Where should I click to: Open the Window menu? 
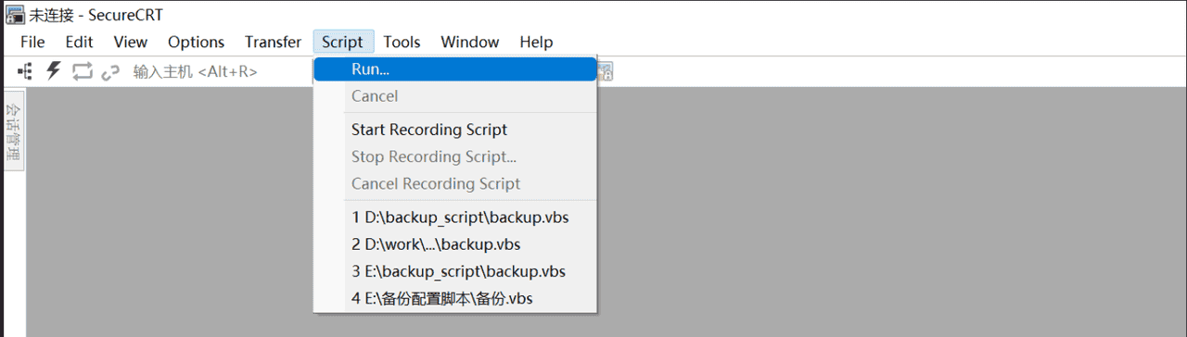tap(470, 42)
